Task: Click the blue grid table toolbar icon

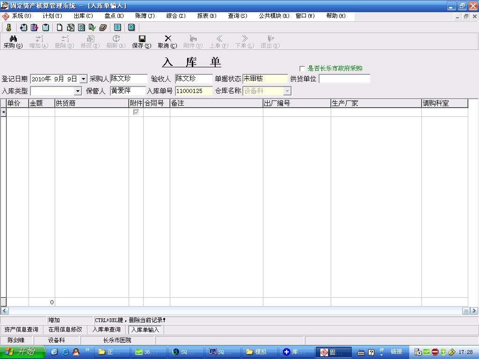Action: (x=117, y=28)
